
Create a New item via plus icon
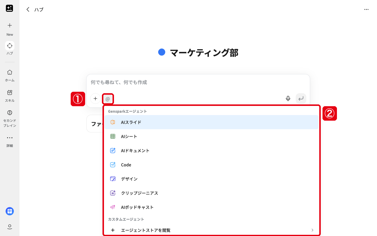pyautogui.click(x=10, y=25)
